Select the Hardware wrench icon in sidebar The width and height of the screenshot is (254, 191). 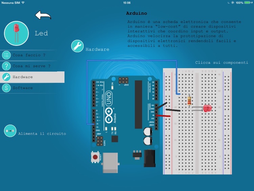click(x=6, y=77)
